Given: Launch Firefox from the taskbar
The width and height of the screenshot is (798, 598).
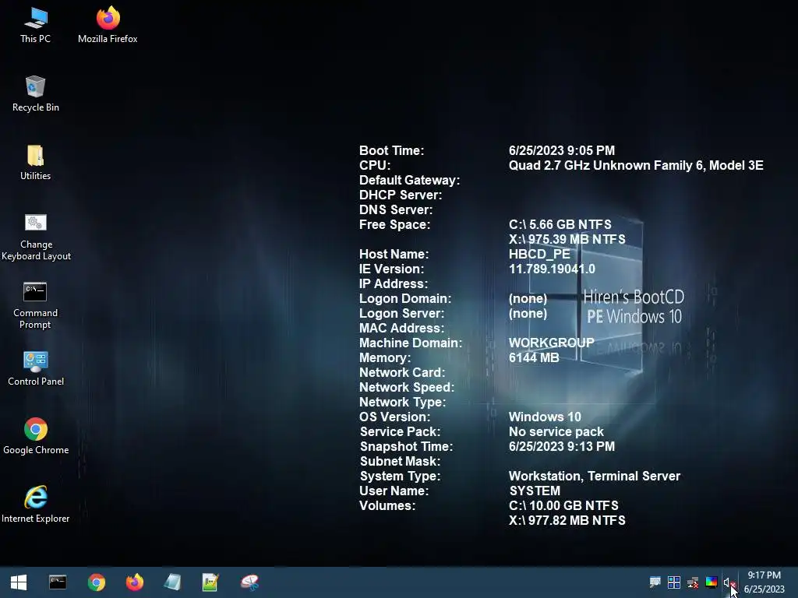Looking at the screenshot, I should point(135,582).
